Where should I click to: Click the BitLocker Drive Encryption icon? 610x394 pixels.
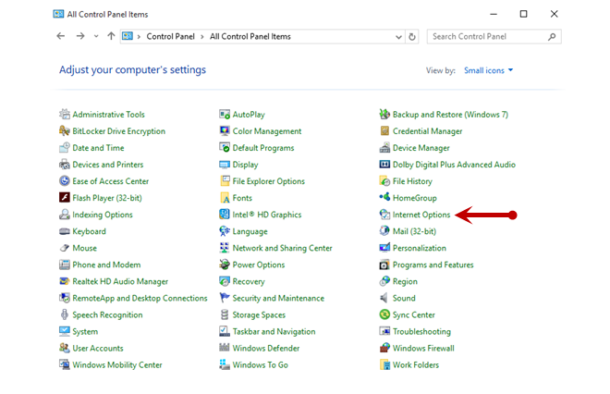click(x=65, y=130)
